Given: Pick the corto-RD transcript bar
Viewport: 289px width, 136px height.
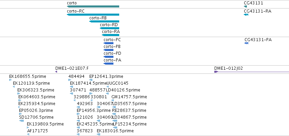Looking at the screenshot, I should (109, 28).
